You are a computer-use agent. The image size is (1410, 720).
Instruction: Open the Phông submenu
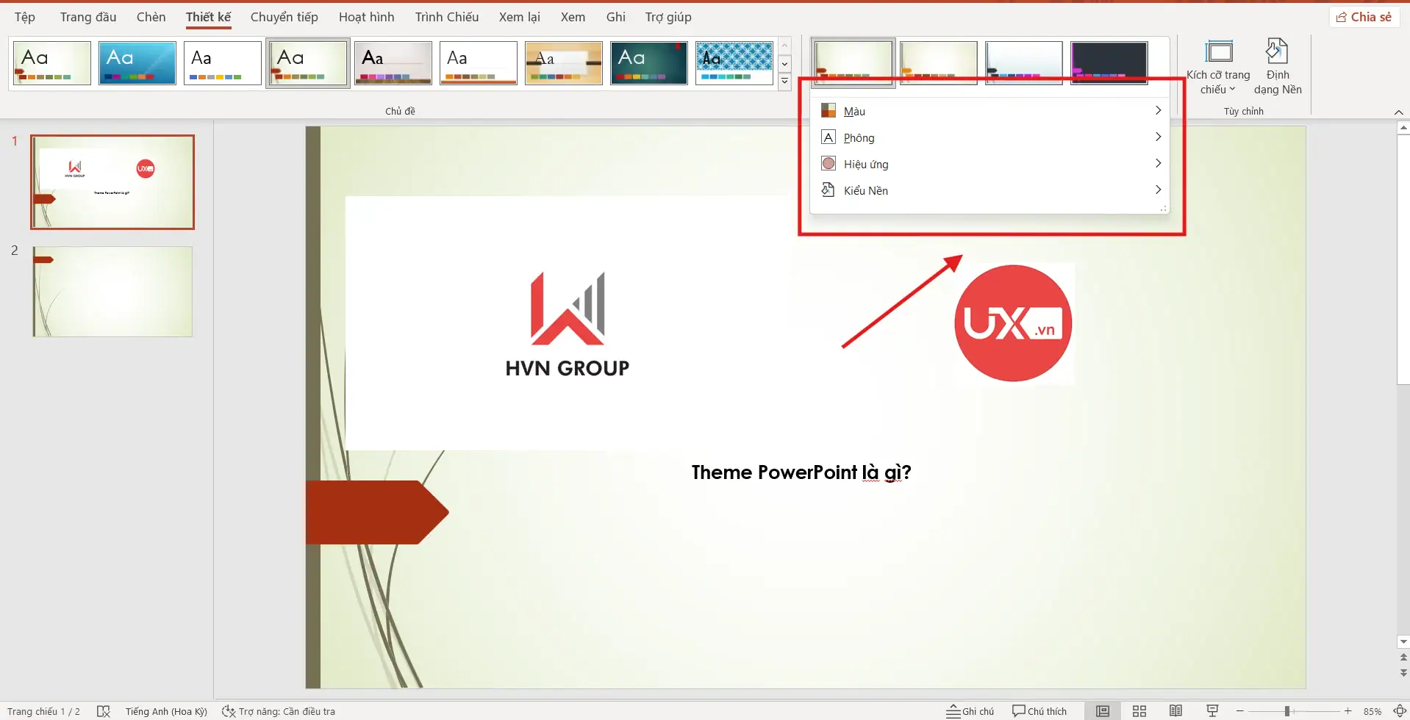(x=989, y=137)
